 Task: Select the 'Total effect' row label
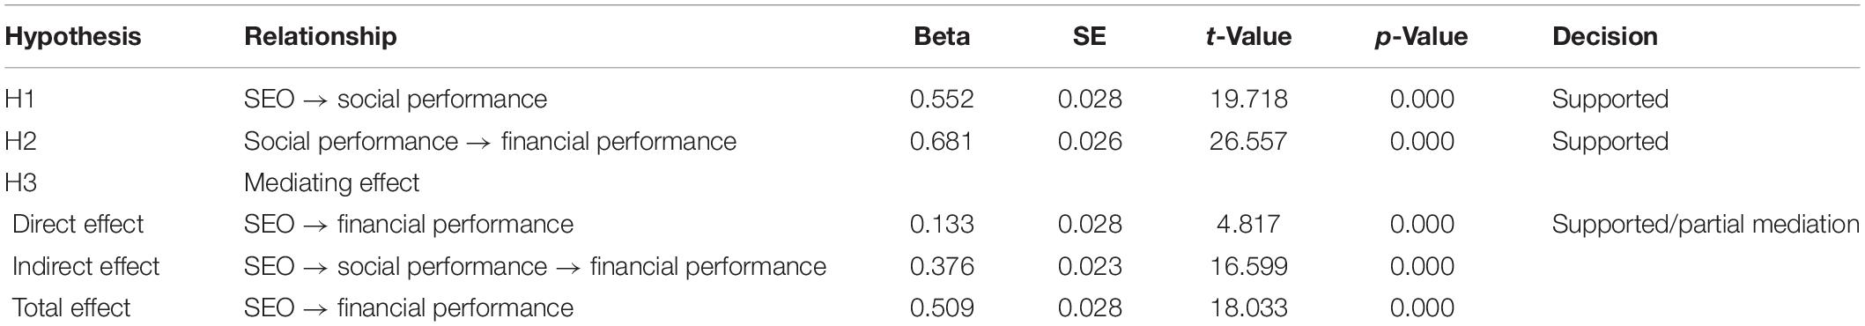click(71, 307)
